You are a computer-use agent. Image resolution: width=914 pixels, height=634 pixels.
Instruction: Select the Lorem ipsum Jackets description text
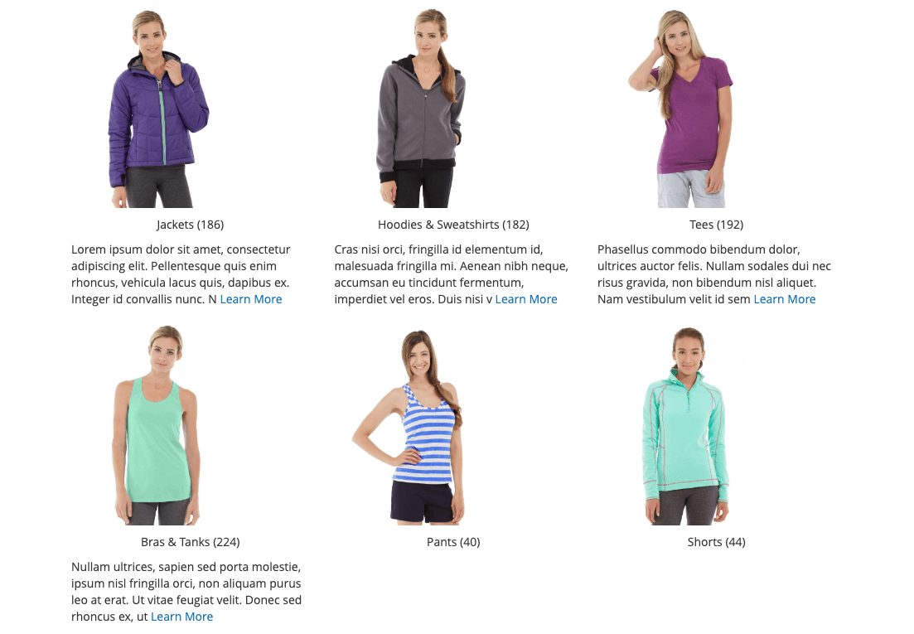pos(181,273)
